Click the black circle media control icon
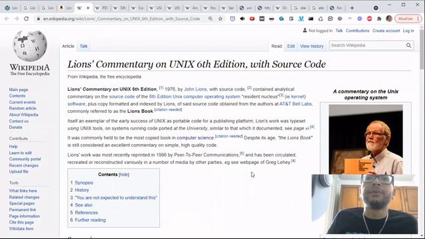The image size is (425, 239). coord(376,8)
